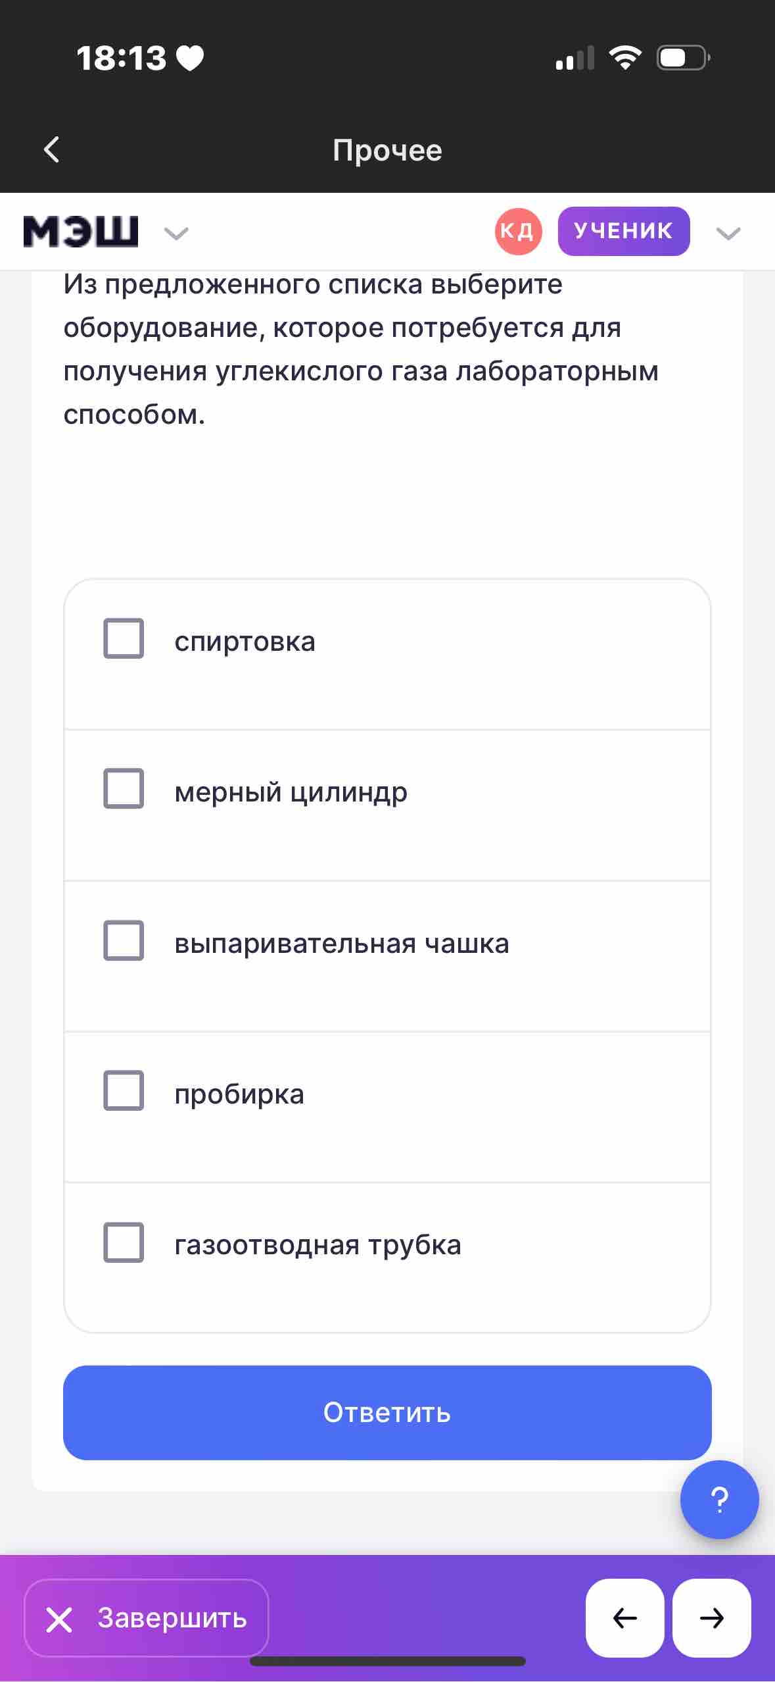Open the МЭШ logo home
The height and width of the screenshot is (1682, 775).
click(81, 231)
